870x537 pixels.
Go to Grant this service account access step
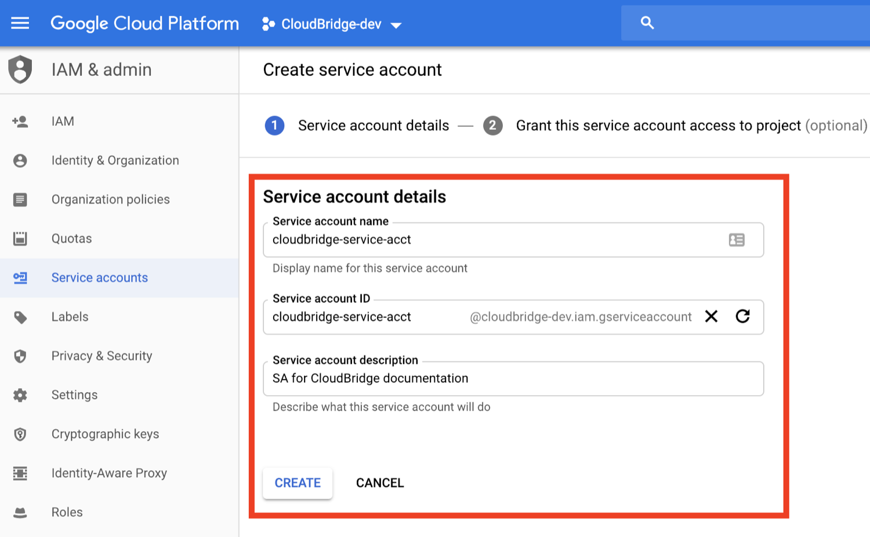691,126
